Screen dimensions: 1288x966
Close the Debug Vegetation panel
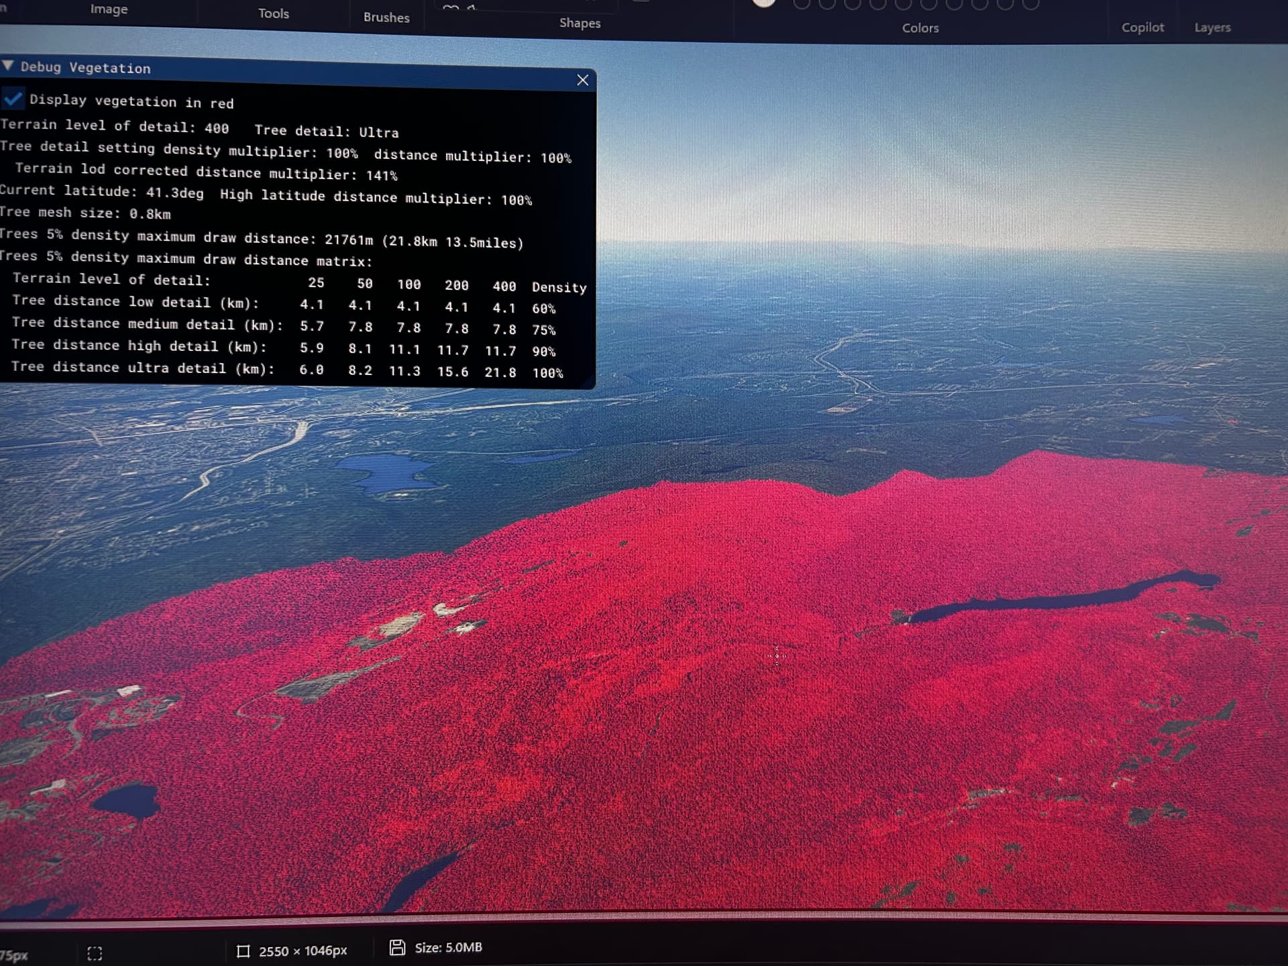pos(582,80)
